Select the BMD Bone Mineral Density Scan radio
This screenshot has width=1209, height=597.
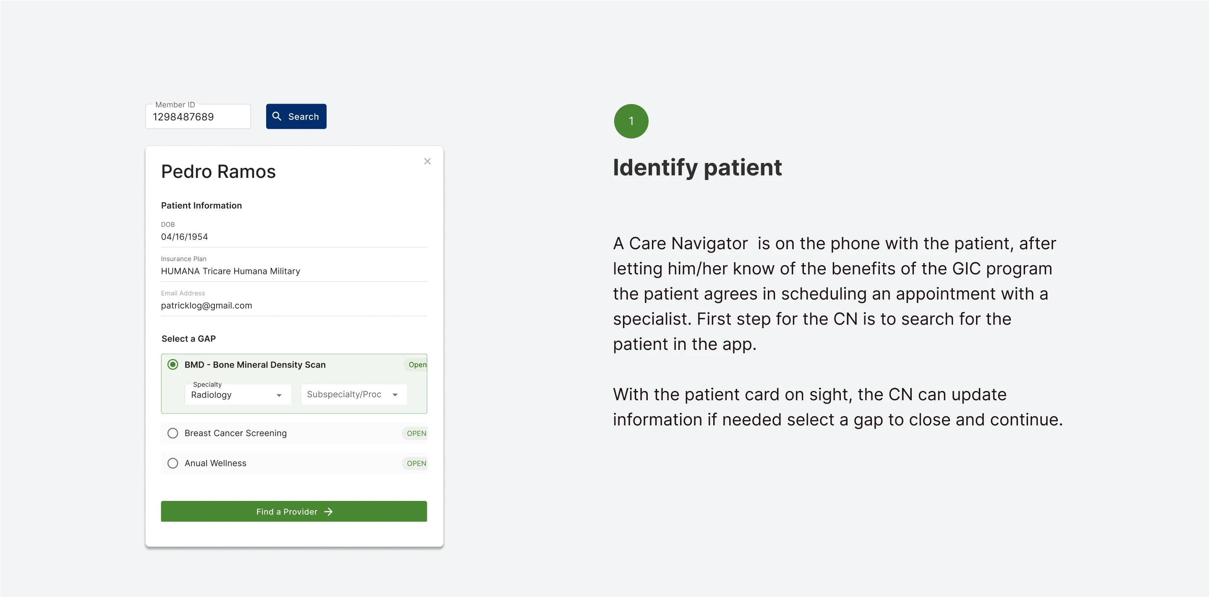173,365
